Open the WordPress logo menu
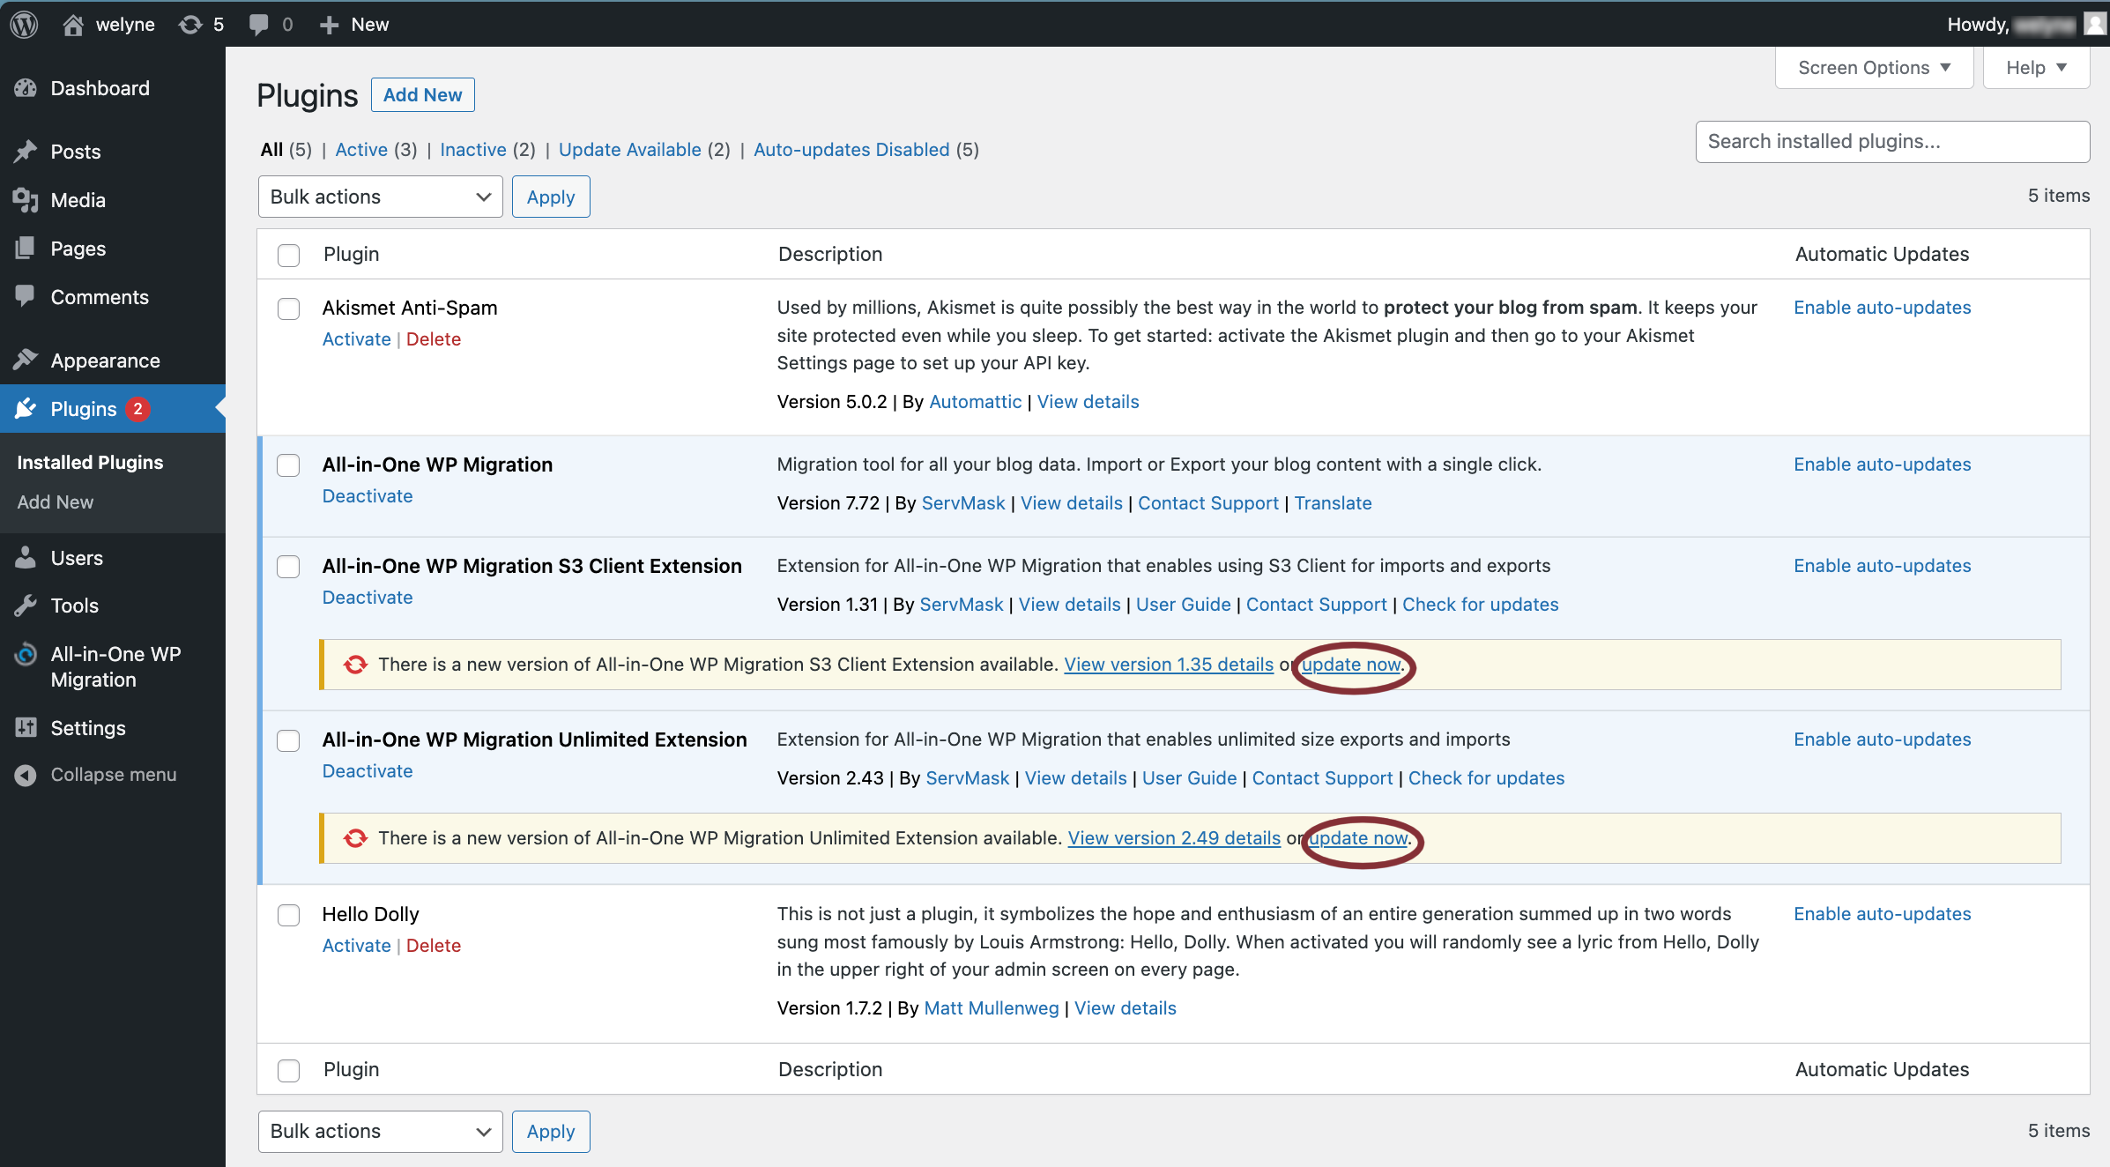 [24, 24]
